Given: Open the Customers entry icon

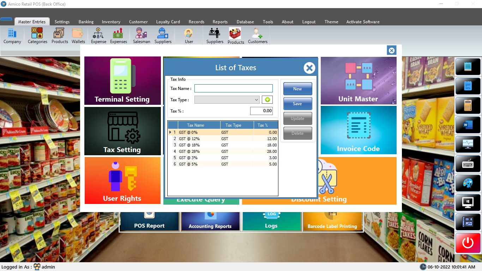Looking at the screenshot, I should (258, 36).
